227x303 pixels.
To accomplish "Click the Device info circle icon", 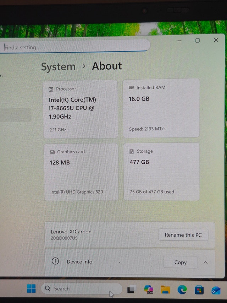I will coord(55,261).
